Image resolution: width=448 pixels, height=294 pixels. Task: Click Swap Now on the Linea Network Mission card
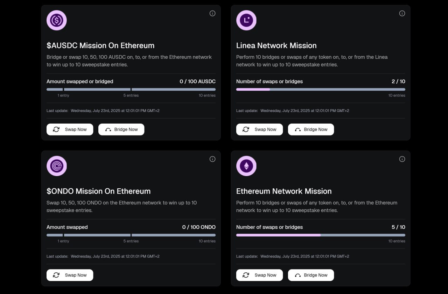pyautogui.click(x=260, y=129)
